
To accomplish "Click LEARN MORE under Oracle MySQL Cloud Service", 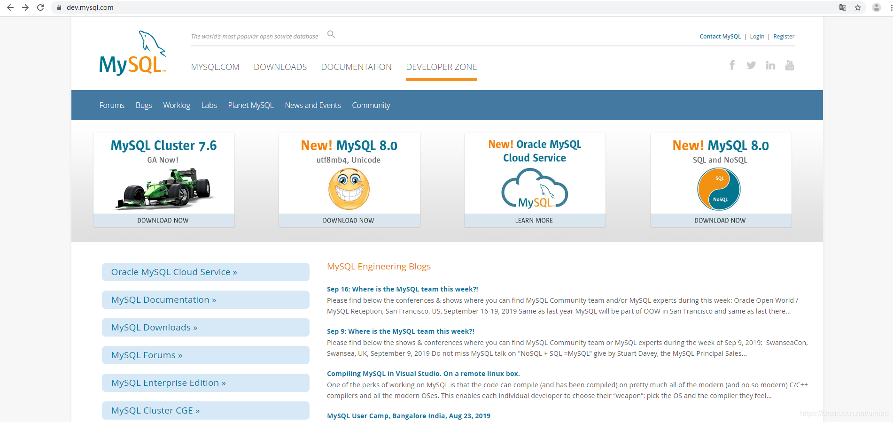I will point(534,220).
